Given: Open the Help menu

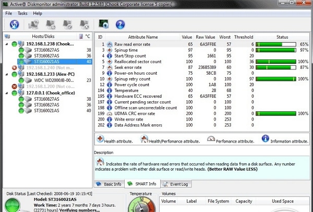Looking at the screenshot, I should (38, 14).
